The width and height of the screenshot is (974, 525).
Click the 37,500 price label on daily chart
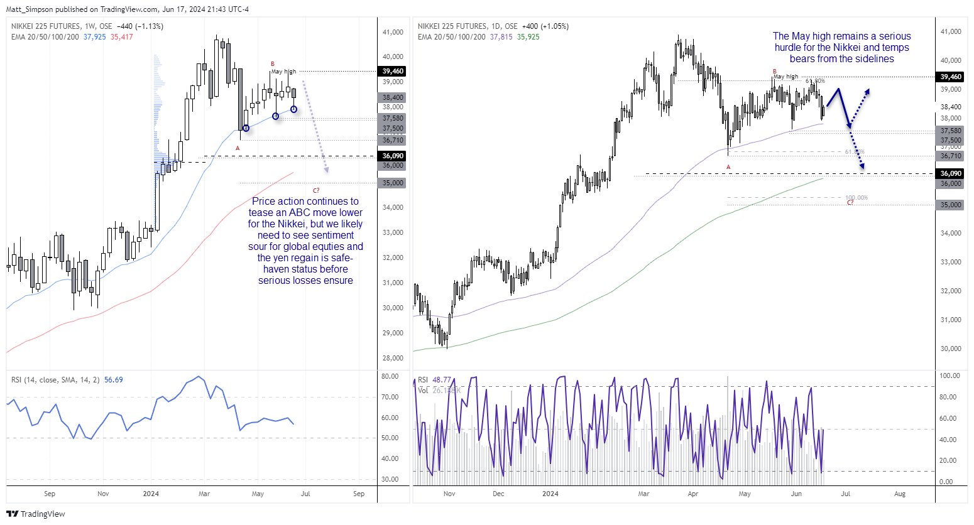pyautogui.click(x=951, y=140)
